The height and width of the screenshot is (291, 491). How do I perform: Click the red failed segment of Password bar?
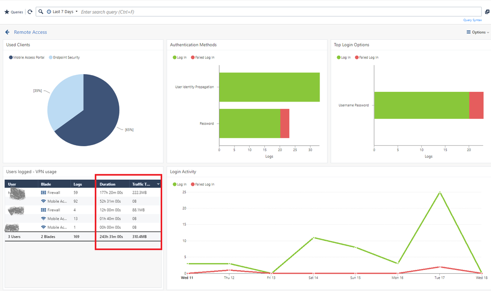(x=285, y=123)
